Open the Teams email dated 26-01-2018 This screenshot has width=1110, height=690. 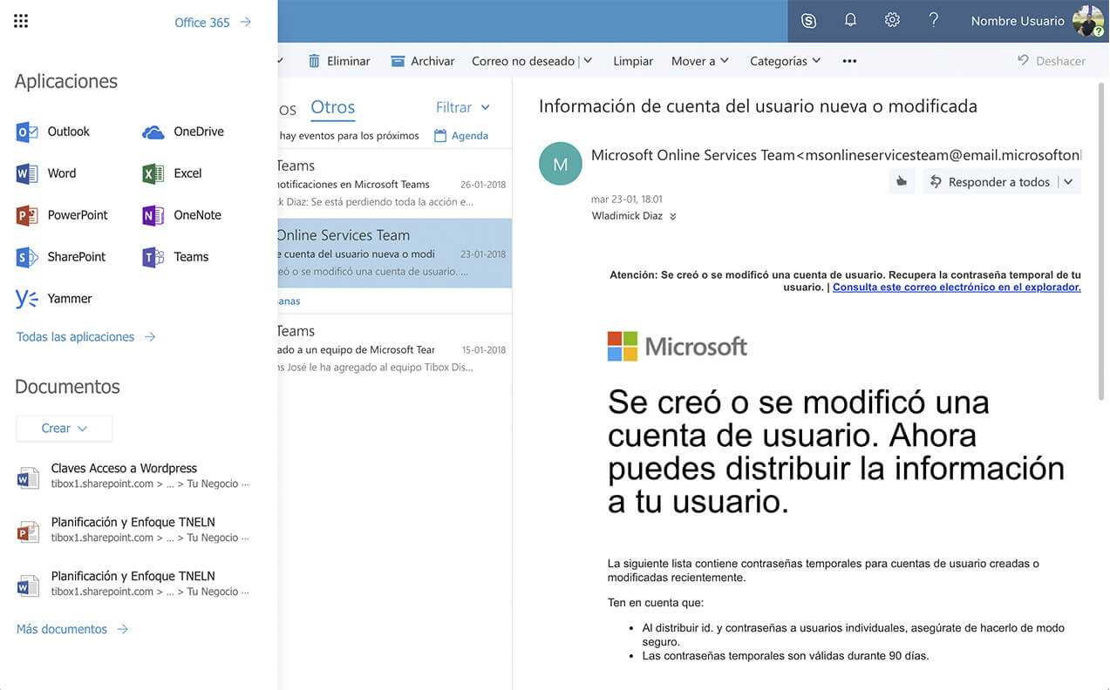click(x=395, y=184)
